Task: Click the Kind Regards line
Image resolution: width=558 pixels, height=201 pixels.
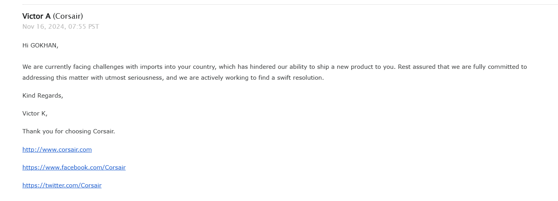Action: [x=43, y=95]
